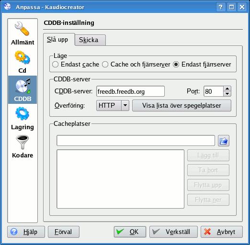Viewport: 250px width, 245px height.
Task: Click the folder browse icon for cache path
Action: point(224,141)
